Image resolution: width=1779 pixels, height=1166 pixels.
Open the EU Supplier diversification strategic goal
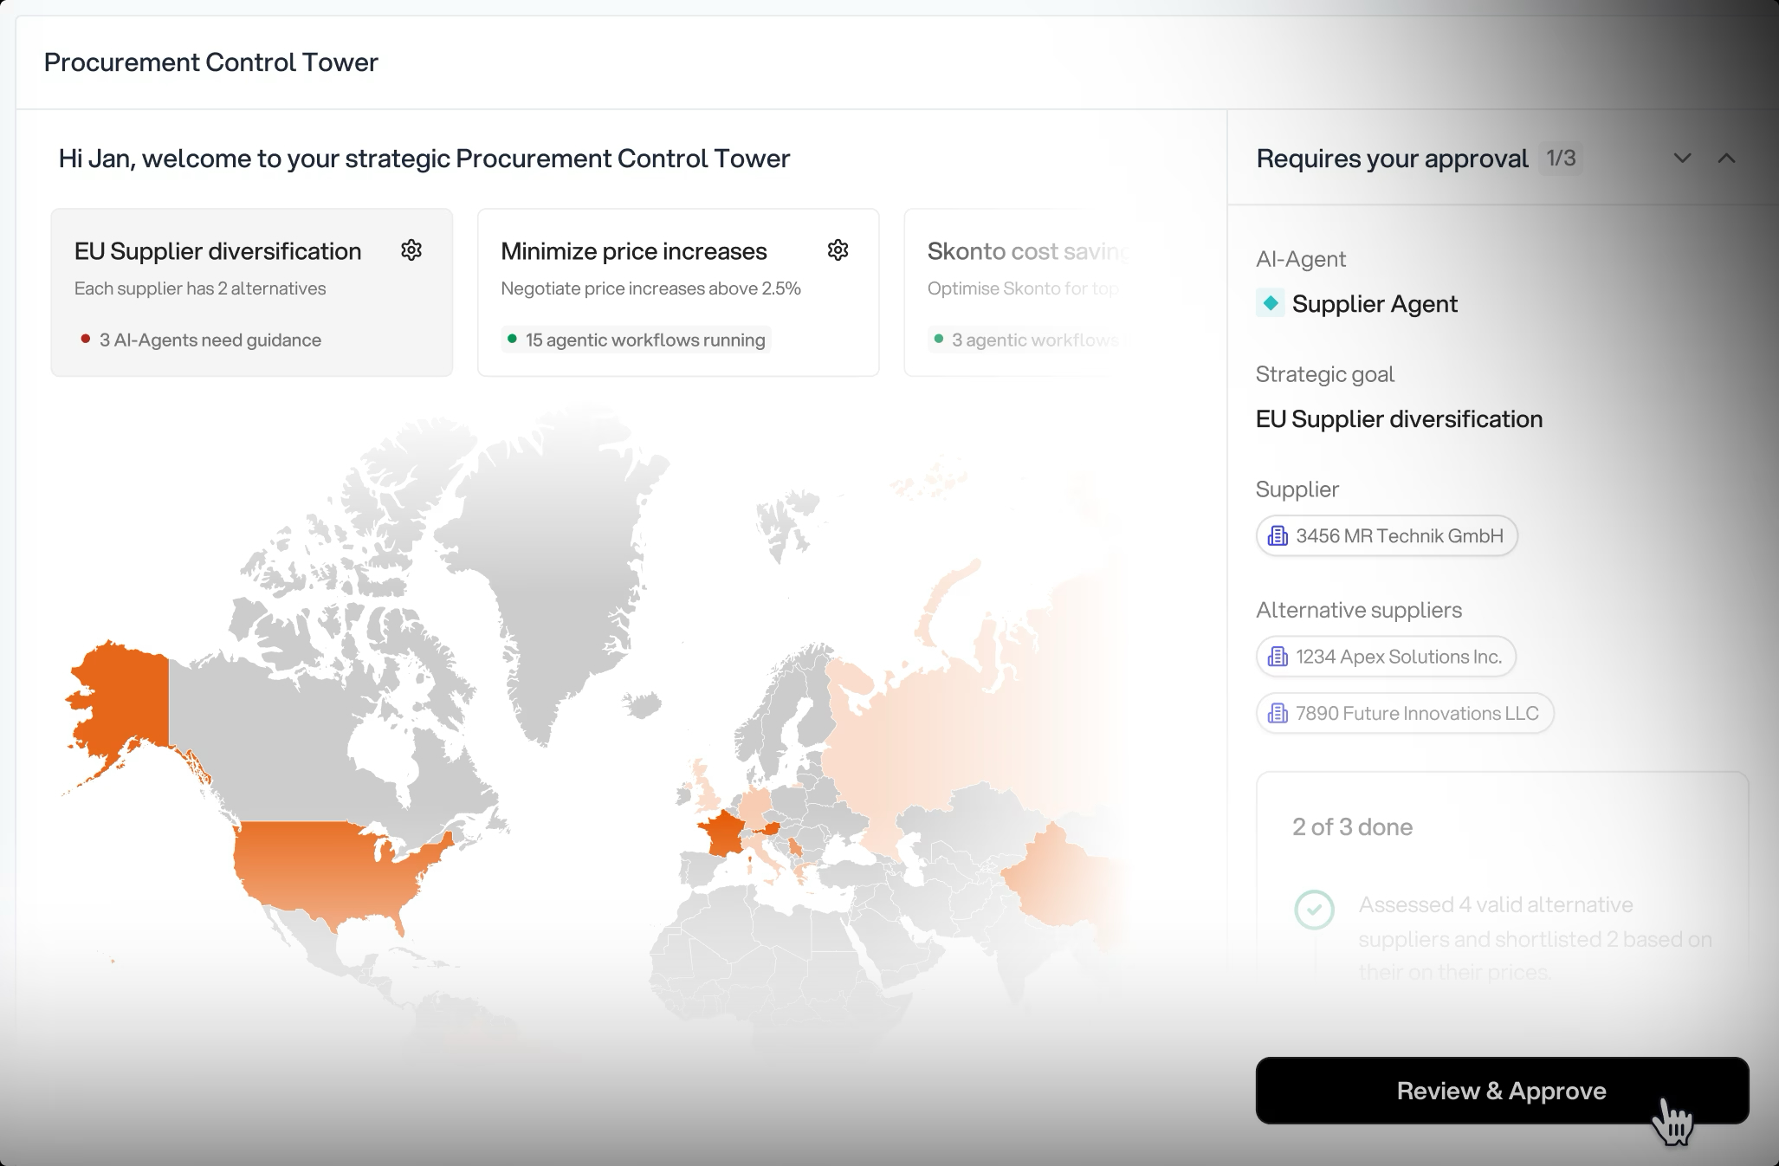[x=1399, y=418]
